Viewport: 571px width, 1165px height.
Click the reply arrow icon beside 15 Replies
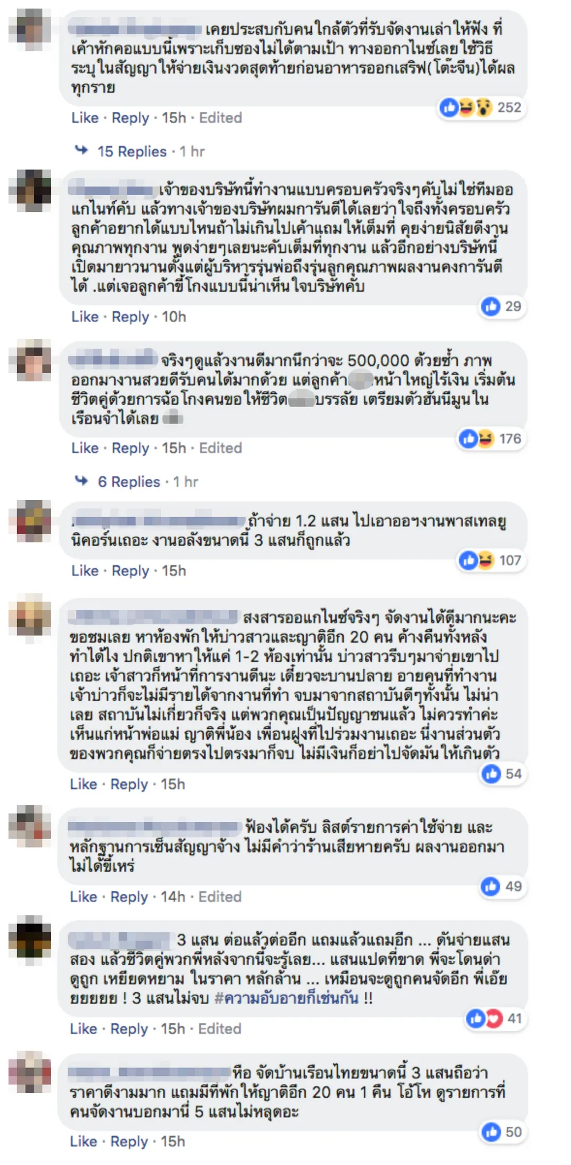(x=82, y=150)
